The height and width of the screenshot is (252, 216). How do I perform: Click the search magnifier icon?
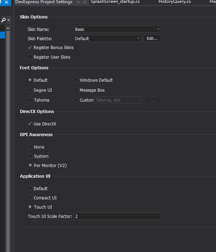[3, 20]
